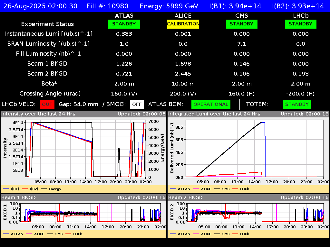The height and width of the screenshot is (247, 330).
Task: Select the Energy 5999 GeV header text
Action: pyautogui.click(x=169, y=6)
